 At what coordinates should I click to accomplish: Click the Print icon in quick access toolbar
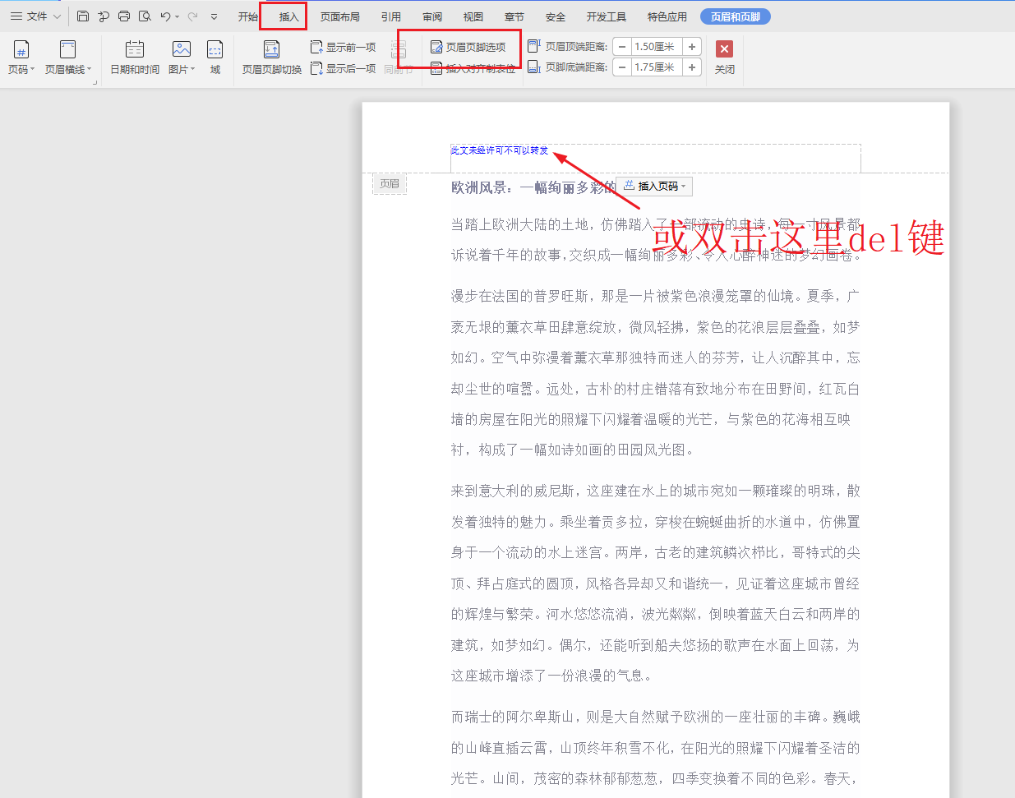(124, 16)
